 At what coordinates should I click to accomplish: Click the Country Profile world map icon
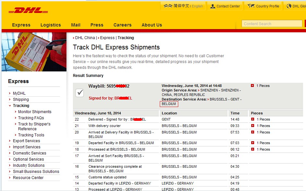click(x=251, y=6)
